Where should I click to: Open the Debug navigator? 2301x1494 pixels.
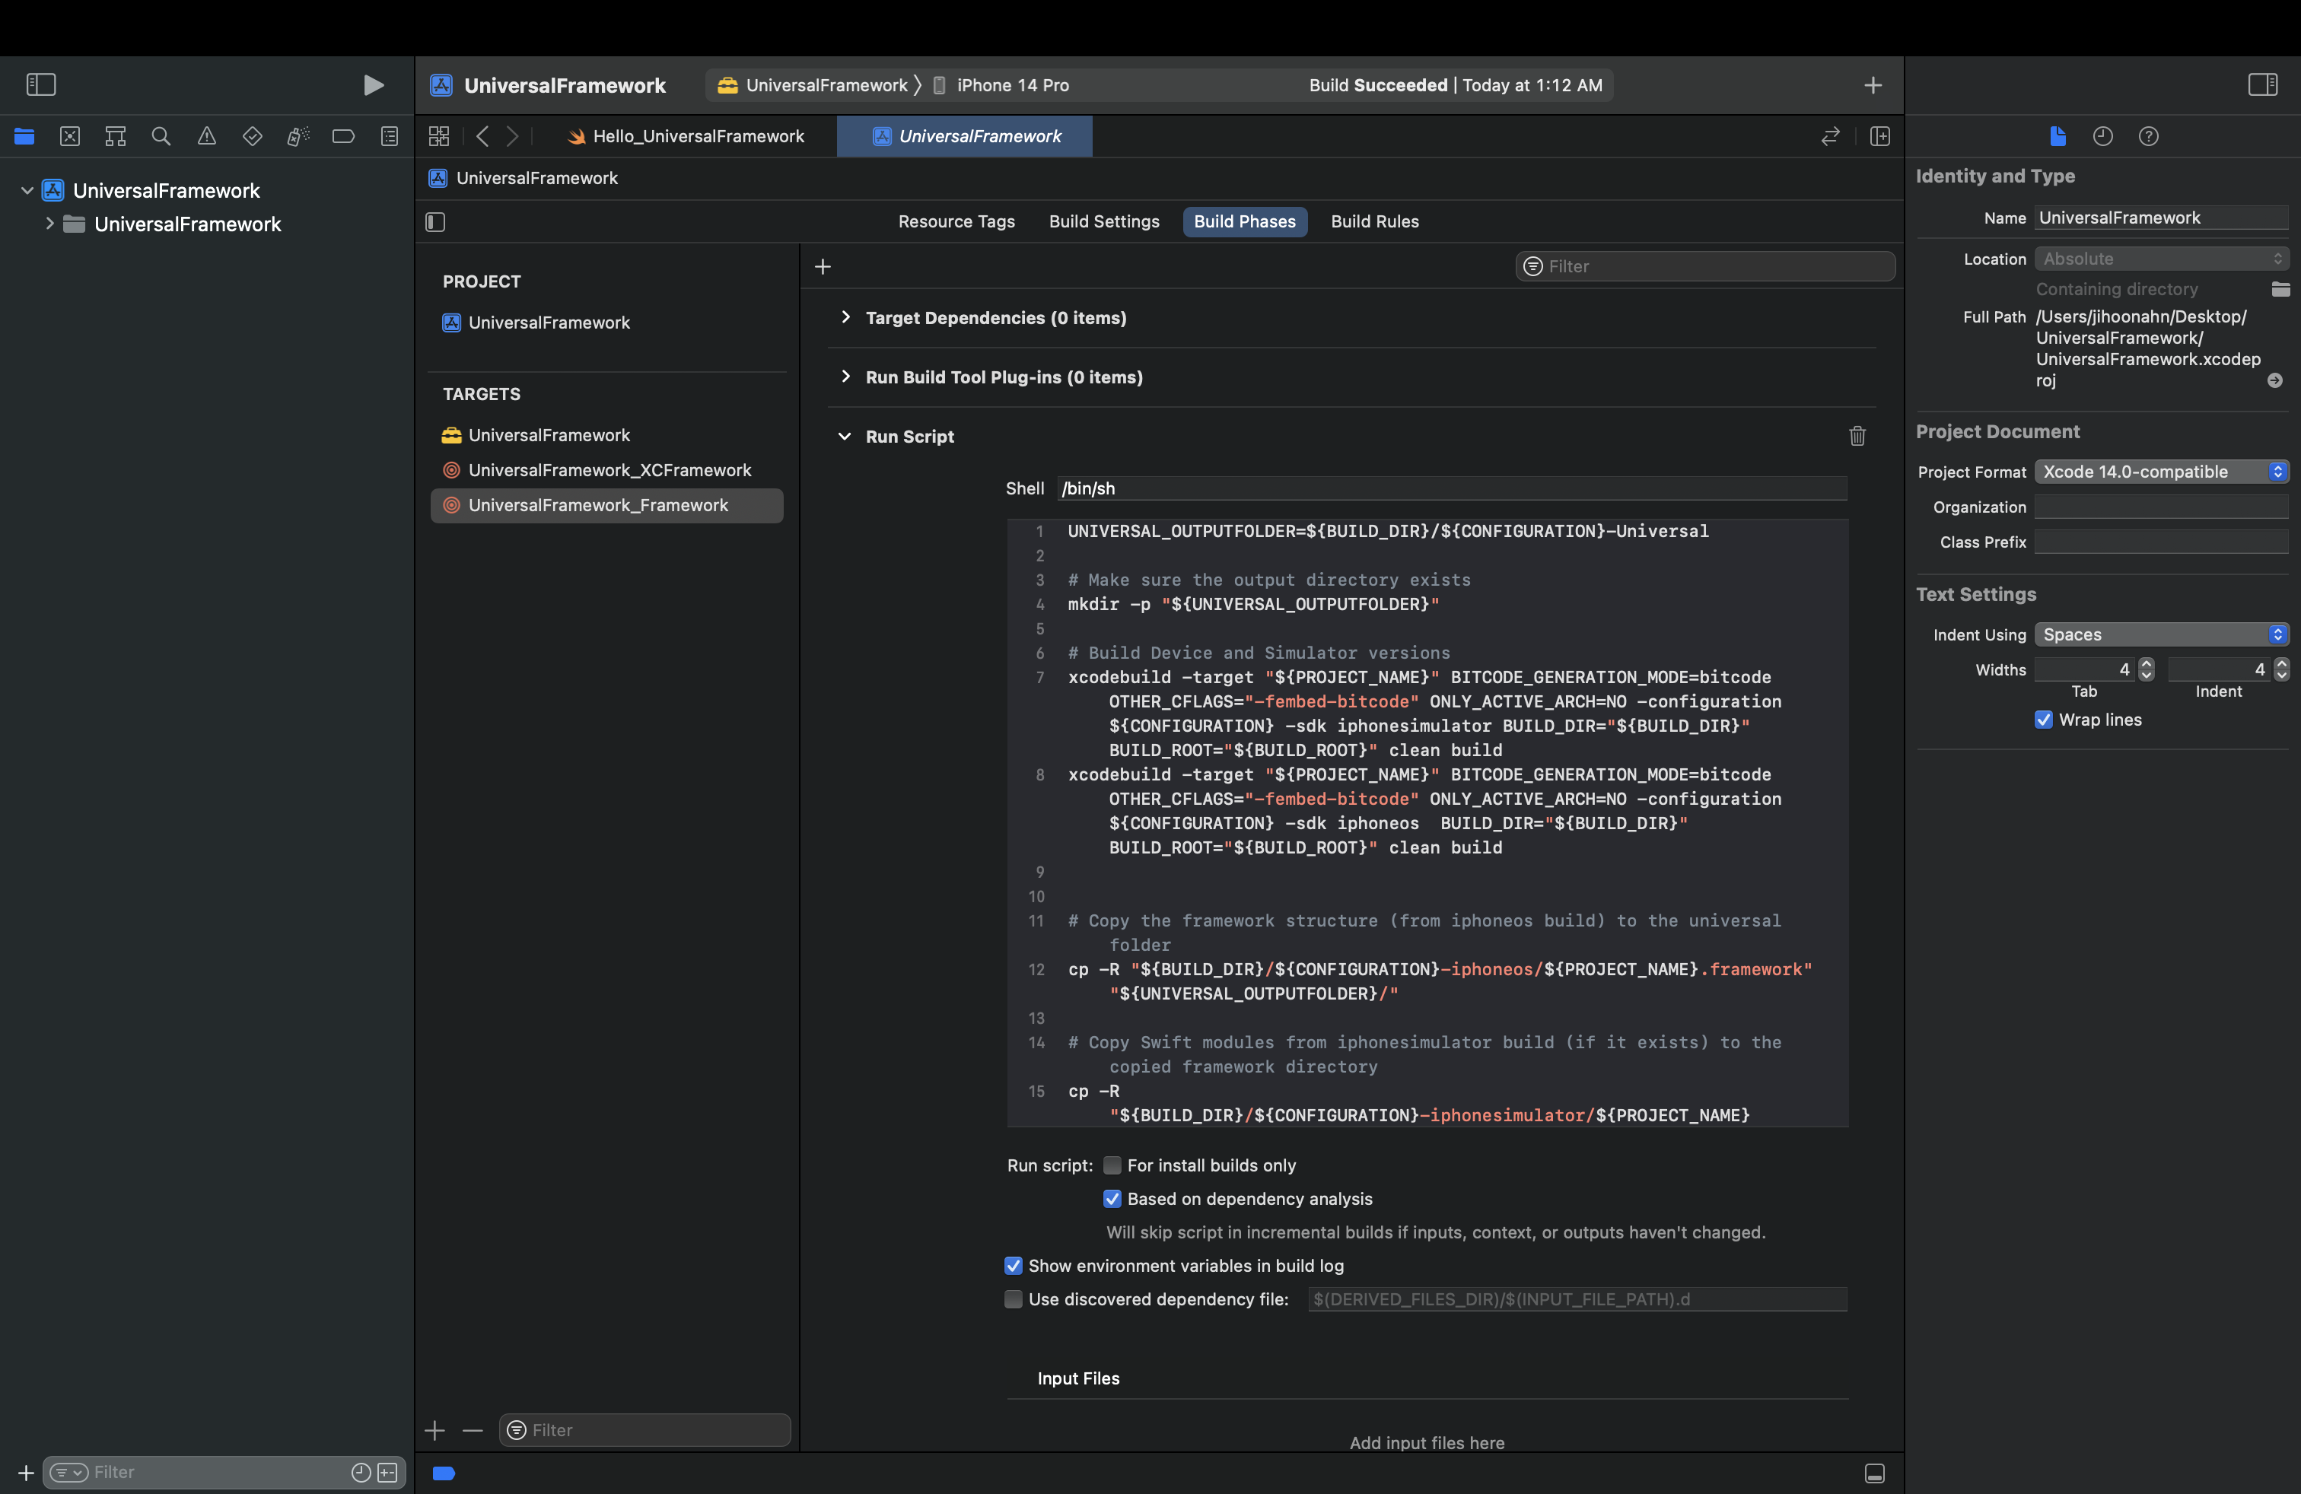pos(298,136)
